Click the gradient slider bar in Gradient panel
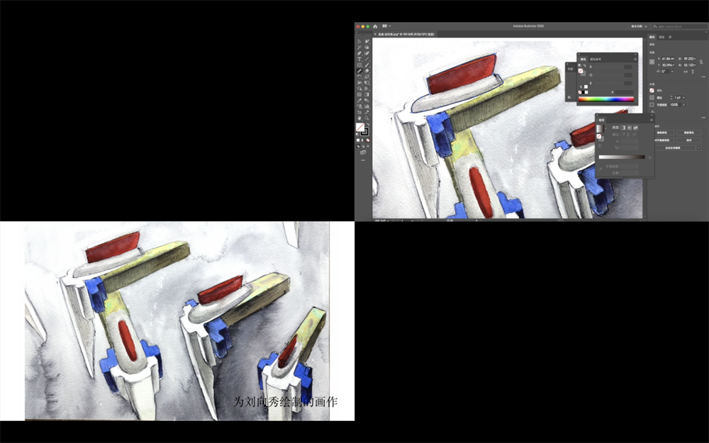The image size is (709, 443). (623, 157)
